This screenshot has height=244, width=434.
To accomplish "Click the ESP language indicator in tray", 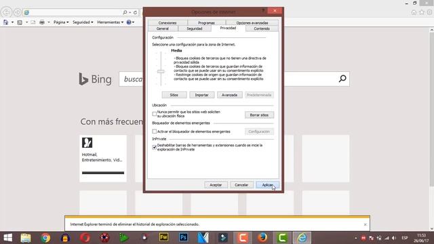I will (x=405, y=238).
